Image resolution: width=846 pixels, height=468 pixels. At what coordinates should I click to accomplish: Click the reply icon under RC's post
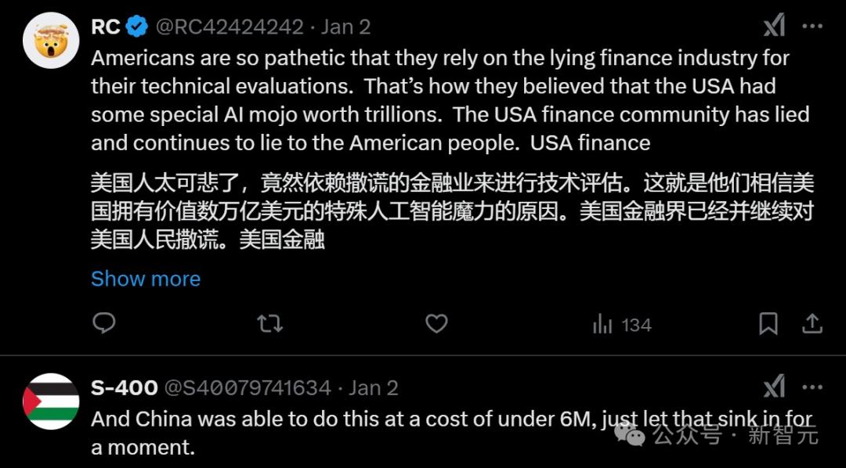coord(104,323)
